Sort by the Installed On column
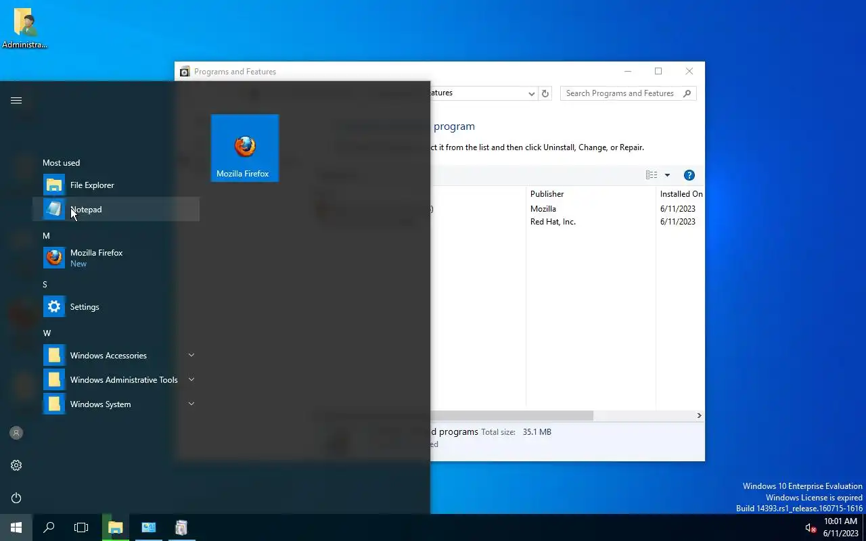The height and width of the screenshot is (541, 866). pyautogui.click(x=681, y=194)
